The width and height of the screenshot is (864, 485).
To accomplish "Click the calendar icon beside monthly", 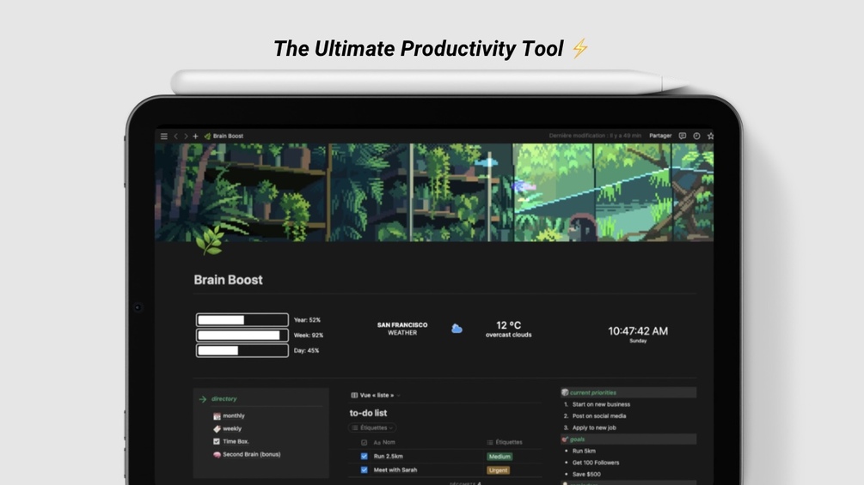I will pyautogui.click(x=217, y=416).
